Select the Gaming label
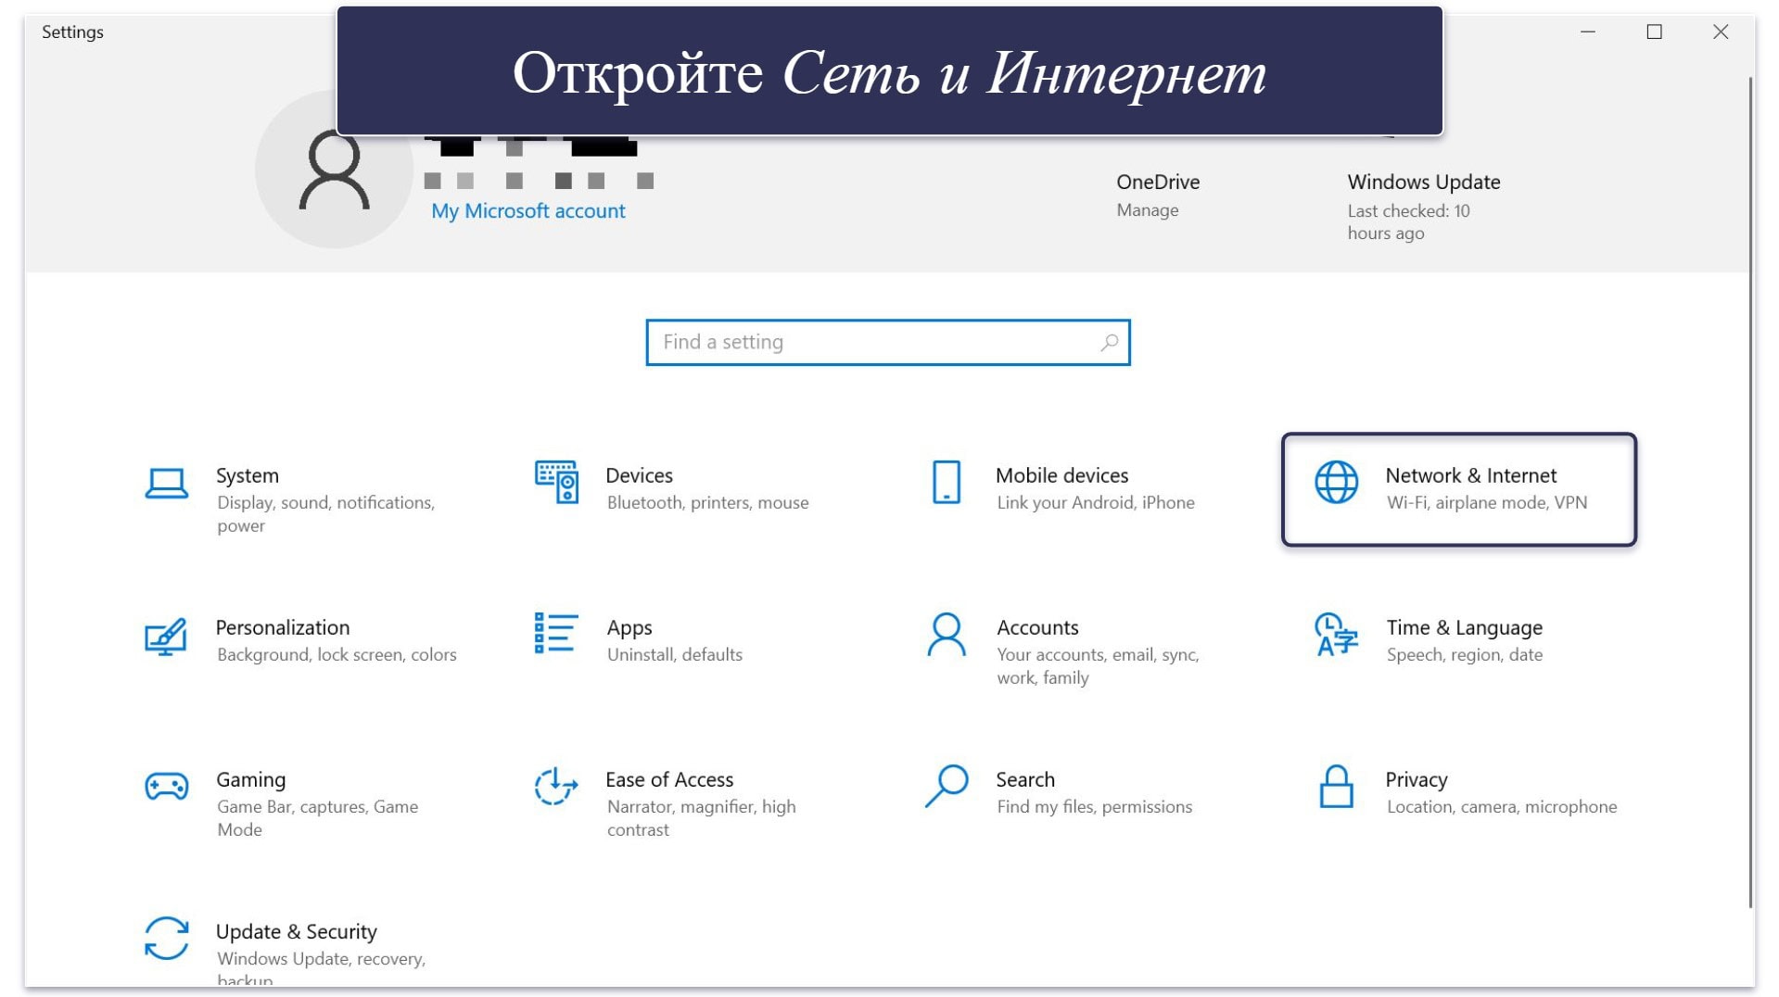1779x997 pixels. [x=250, y=780]
